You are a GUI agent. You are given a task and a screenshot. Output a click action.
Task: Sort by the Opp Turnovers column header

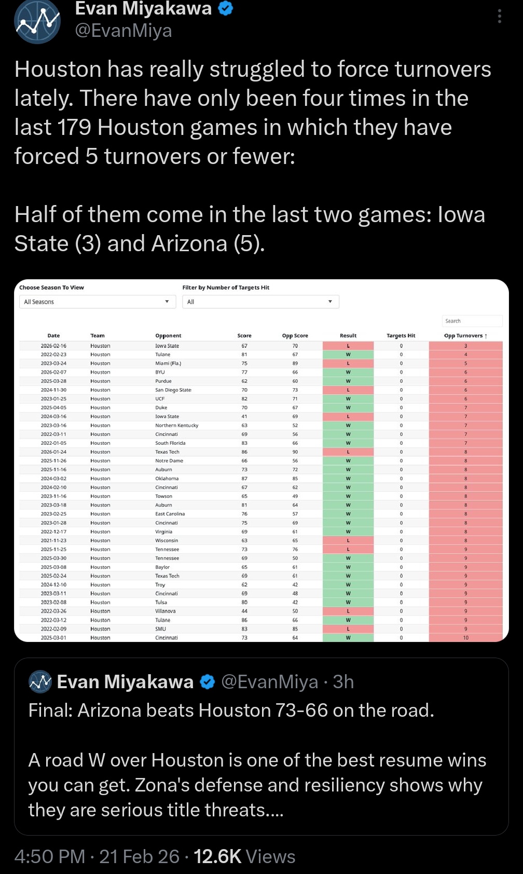[465, 336]
